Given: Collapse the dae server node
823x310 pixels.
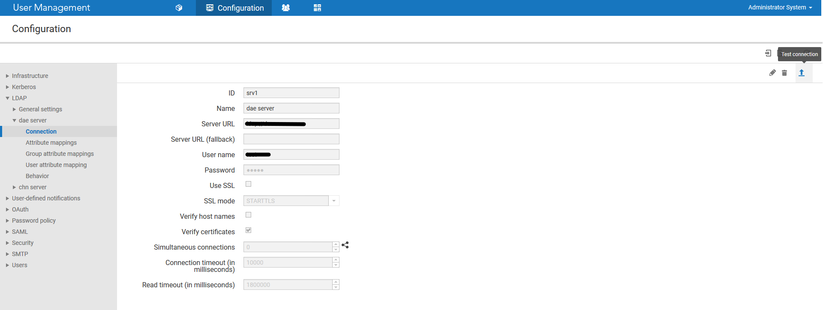Looking at the screenshot, I should click(x=14, y=120).
